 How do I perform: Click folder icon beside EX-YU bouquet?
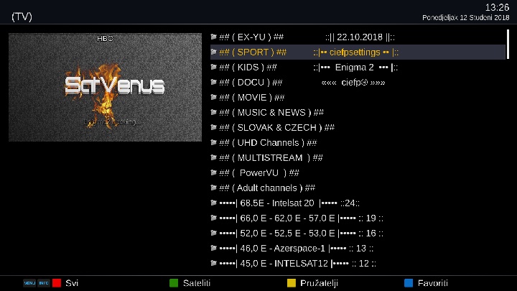click(214, 37)
